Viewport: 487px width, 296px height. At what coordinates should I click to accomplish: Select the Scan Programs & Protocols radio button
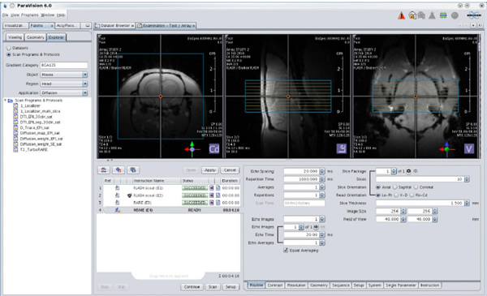[9, 54]
